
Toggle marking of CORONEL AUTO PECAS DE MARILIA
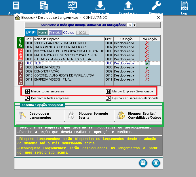click(x=147, y=75)
